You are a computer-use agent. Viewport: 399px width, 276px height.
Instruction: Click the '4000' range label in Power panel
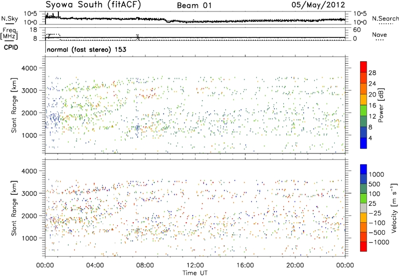(x=29, y=68)
